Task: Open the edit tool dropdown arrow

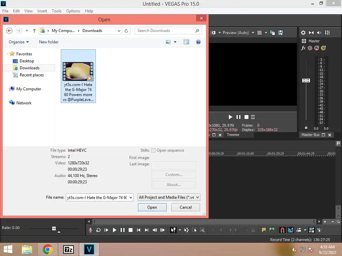Action: (180, 230)
